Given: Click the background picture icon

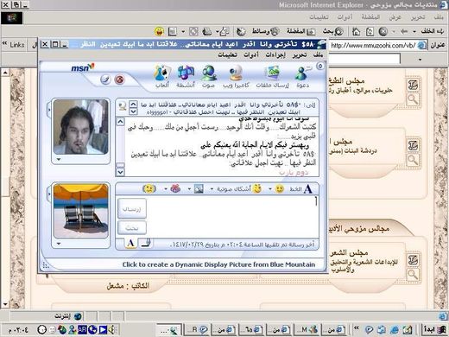Looking at the screenshot, I should tap(199, 189).
